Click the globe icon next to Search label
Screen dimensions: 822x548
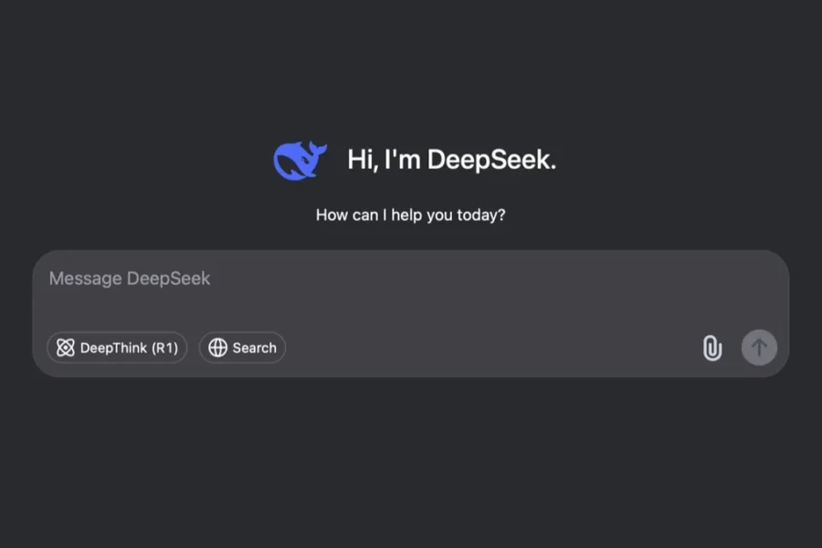pos(217,348)
